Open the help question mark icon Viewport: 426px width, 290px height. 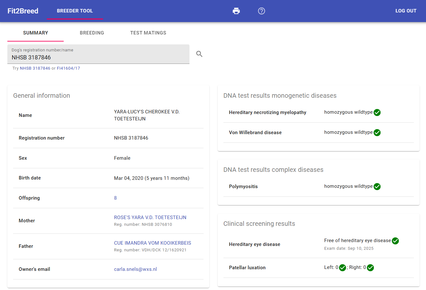261,11
